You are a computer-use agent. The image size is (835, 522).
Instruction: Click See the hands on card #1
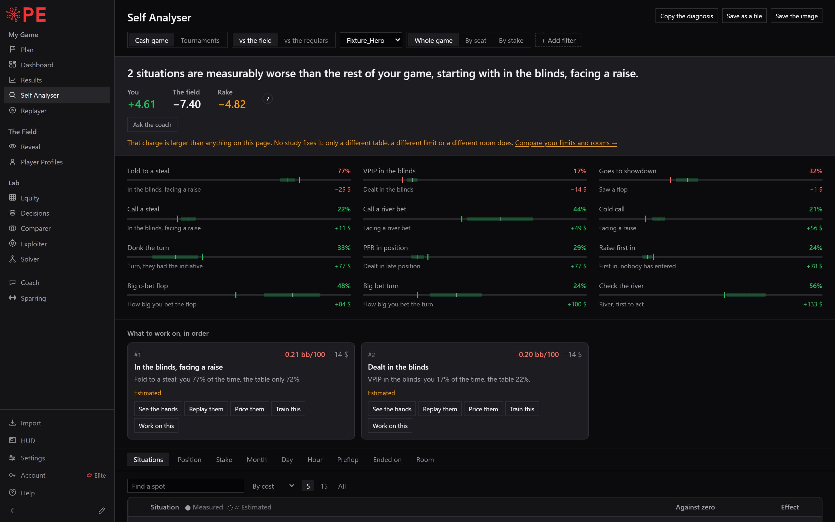(158, 409)
